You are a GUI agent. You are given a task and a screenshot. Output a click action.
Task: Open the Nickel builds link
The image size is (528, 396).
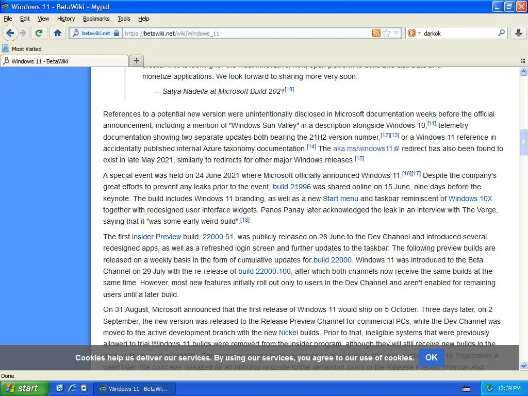coord(288,333)
